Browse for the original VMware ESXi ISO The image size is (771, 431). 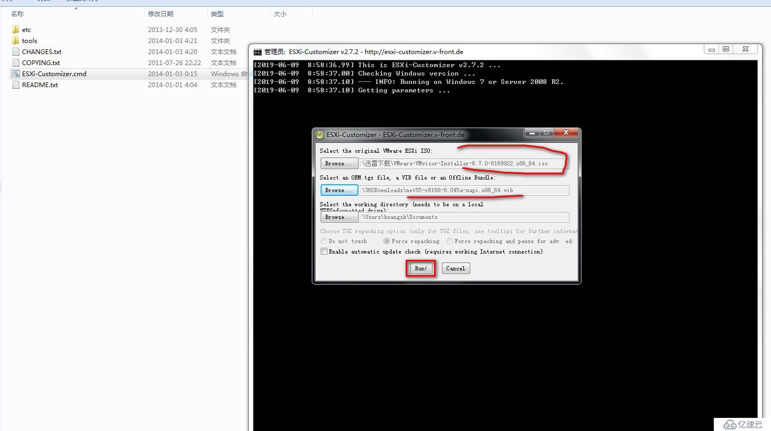tap(339, 163)
